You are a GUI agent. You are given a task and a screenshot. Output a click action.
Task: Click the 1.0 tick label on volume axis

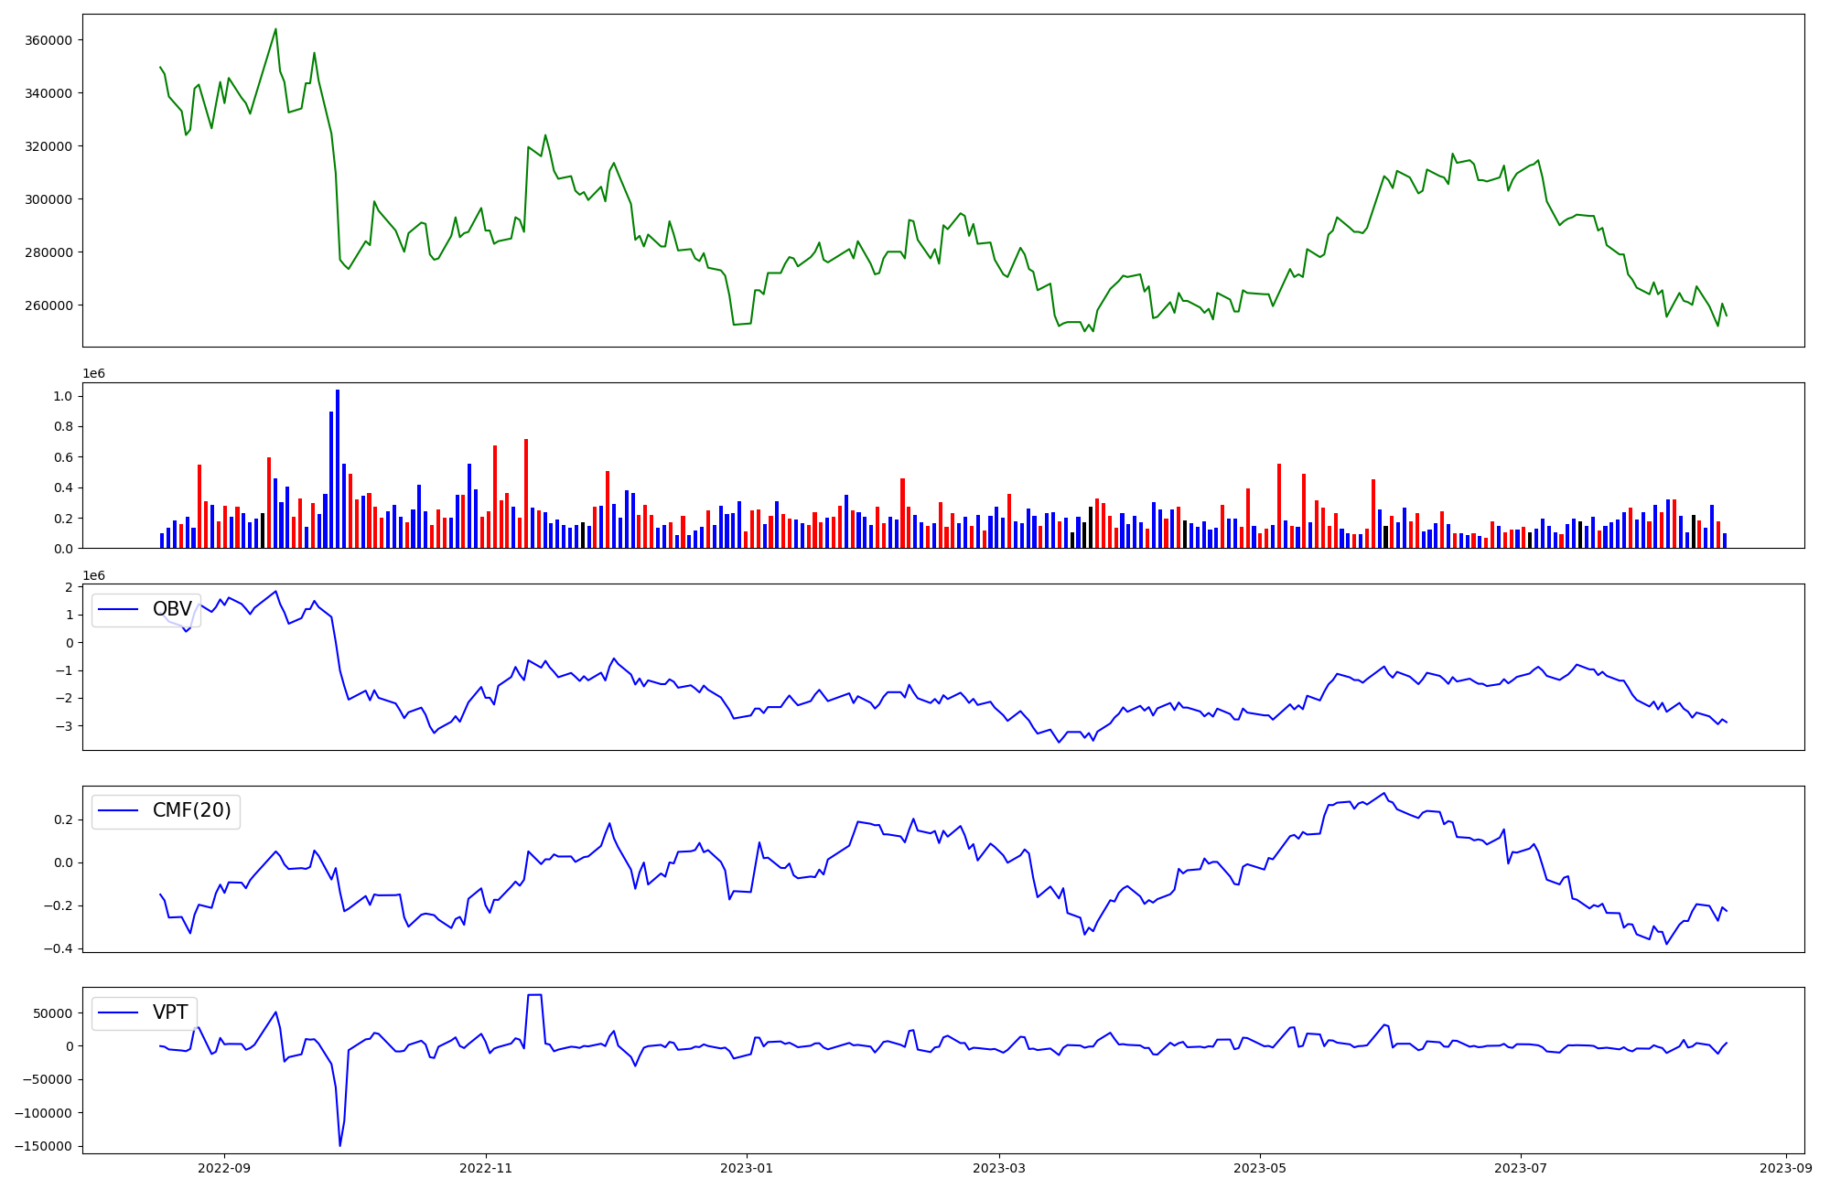pos(63,396)
